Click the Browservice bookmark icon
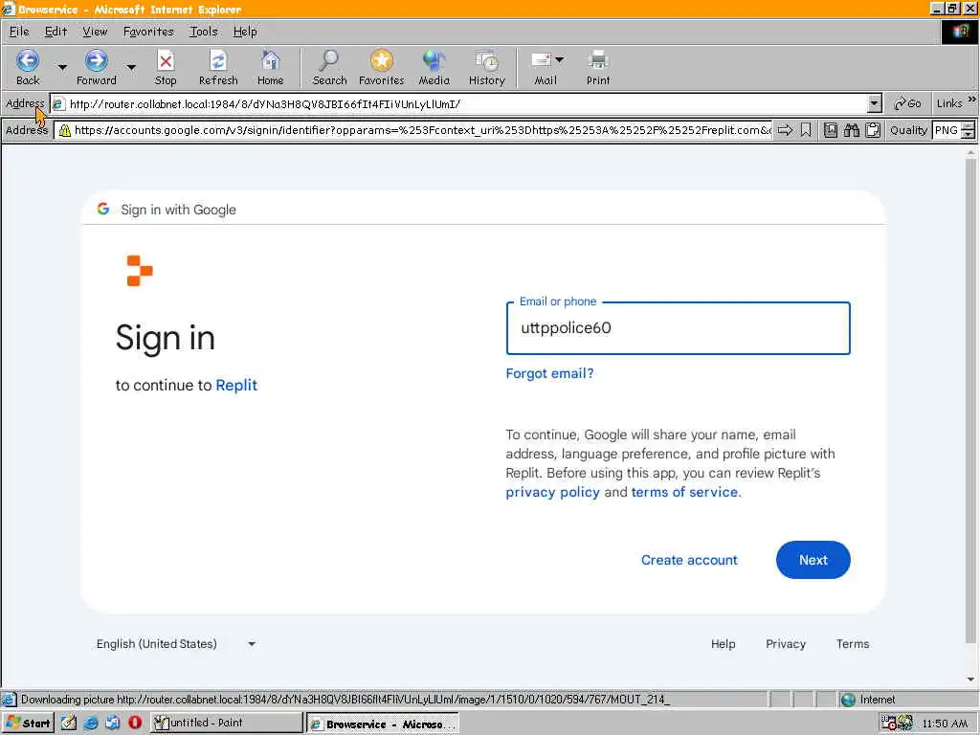 click(806, 130)
